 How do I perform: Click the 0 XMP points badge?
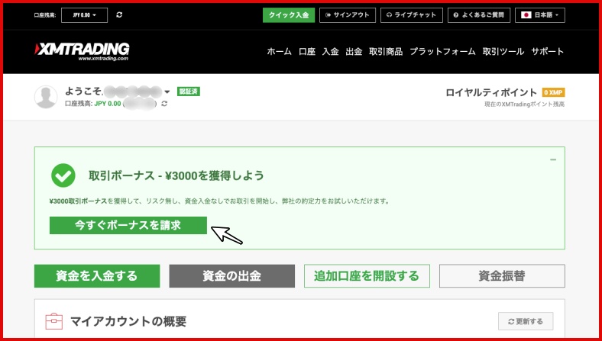pyautogui.click(x=553, y=92)
